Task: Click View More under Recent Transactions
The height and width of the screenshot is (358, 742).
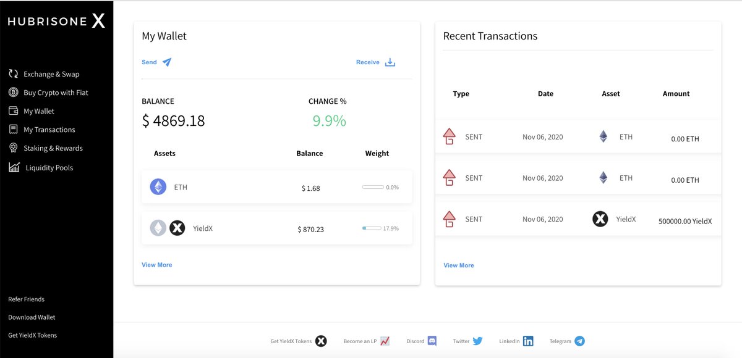Action: tap(459, 265)
